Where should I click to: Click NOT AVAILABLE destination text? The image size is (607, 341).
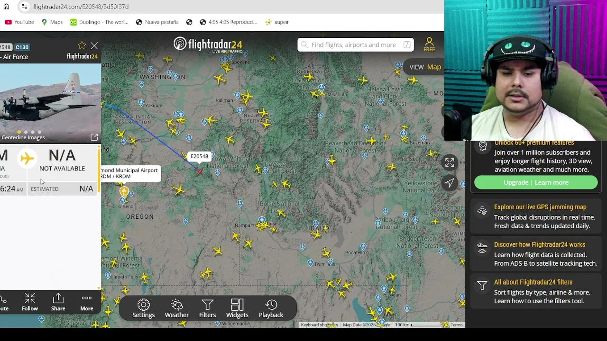click(62, 169)
